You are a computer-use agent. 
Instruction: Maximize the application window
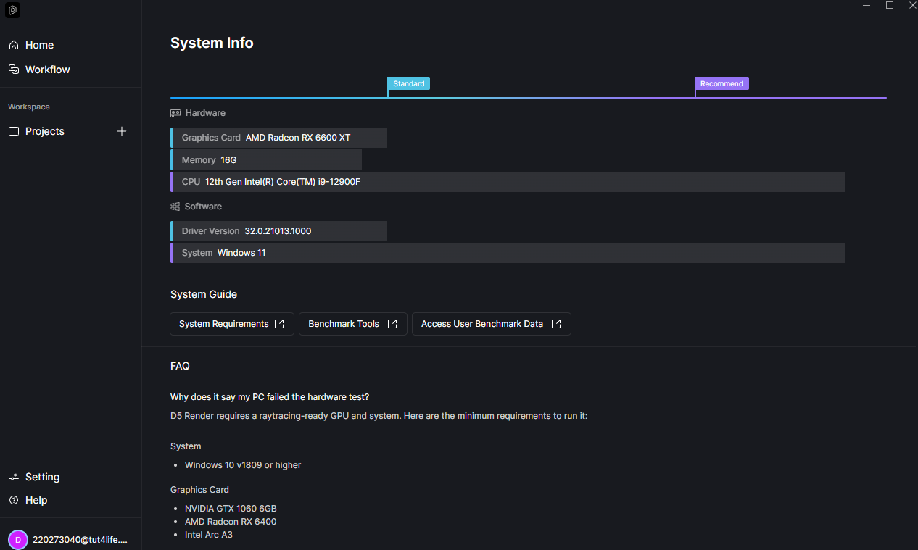coord(890,6)
